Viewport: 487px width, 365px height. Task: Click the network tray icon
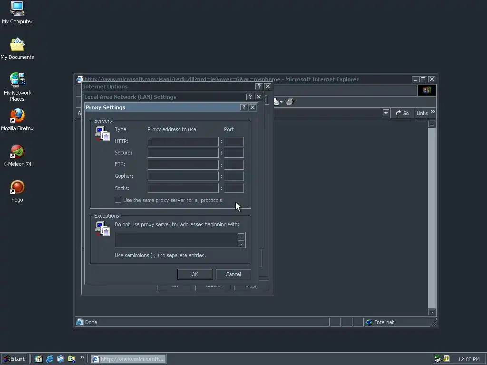click(438, 359)
